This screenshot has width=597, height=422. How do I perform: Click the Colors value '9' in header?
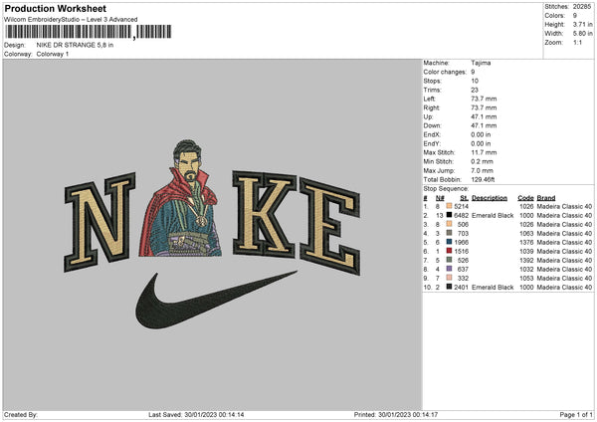(x=575, y=16)
